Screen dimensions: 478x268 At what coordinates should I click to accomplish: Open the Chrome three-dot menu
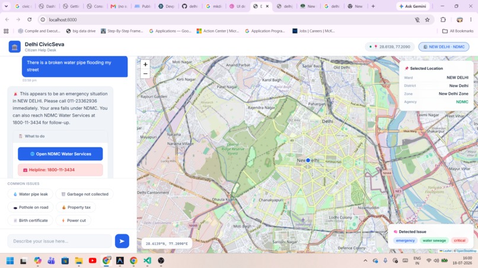point(471,20)
